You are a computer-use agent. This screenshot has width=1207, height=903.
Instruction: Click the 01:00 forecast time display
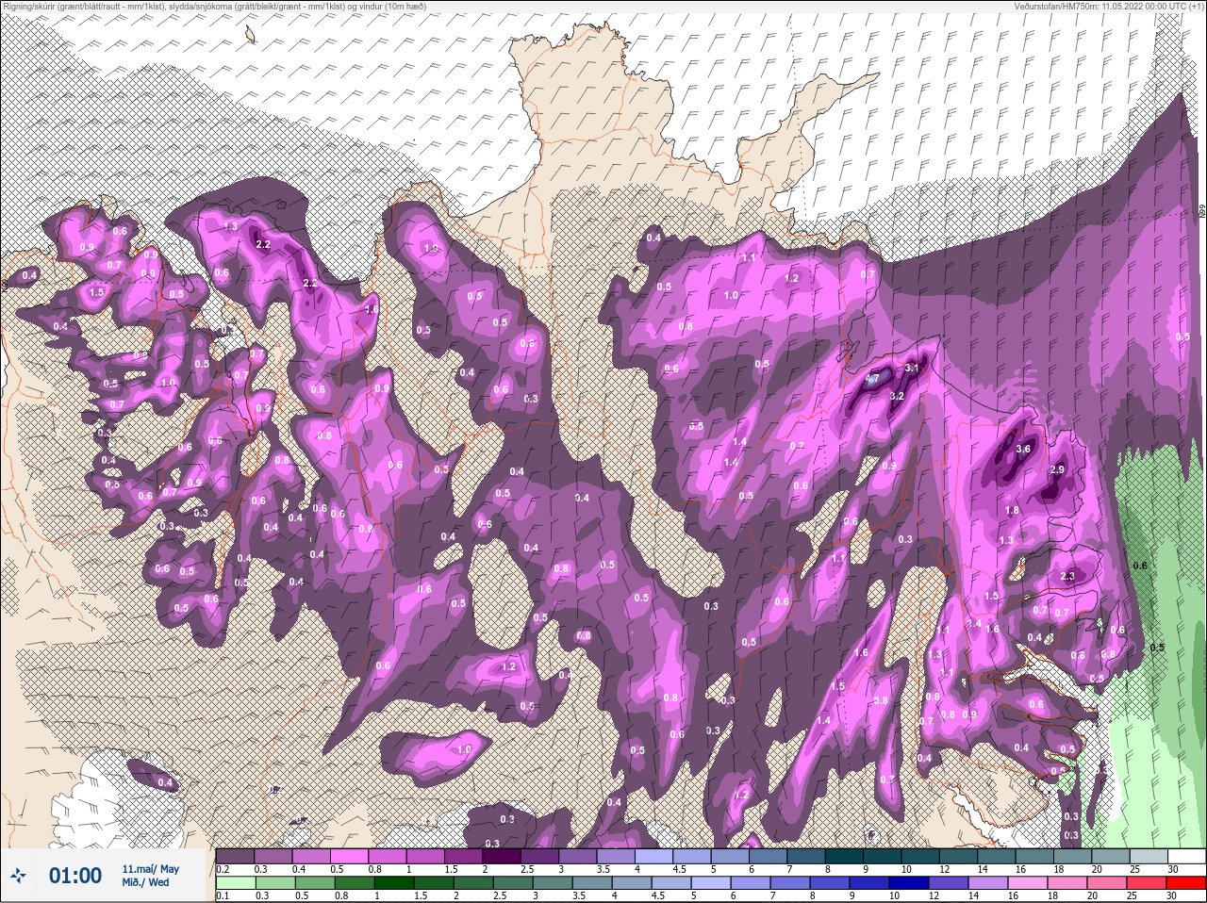pyautogui.click(x=75, y=876)
